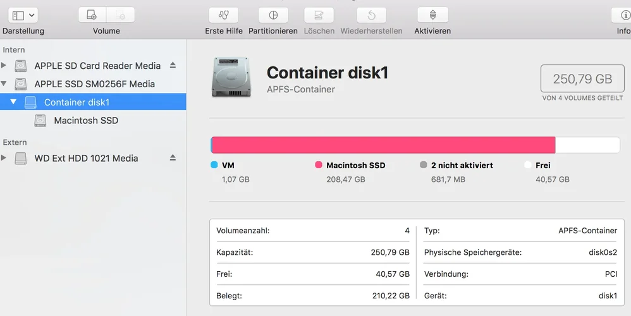This screenshot has width=631, height=316.
Task: Click the Löschen erase icon
Action: (x=319, y=15)
